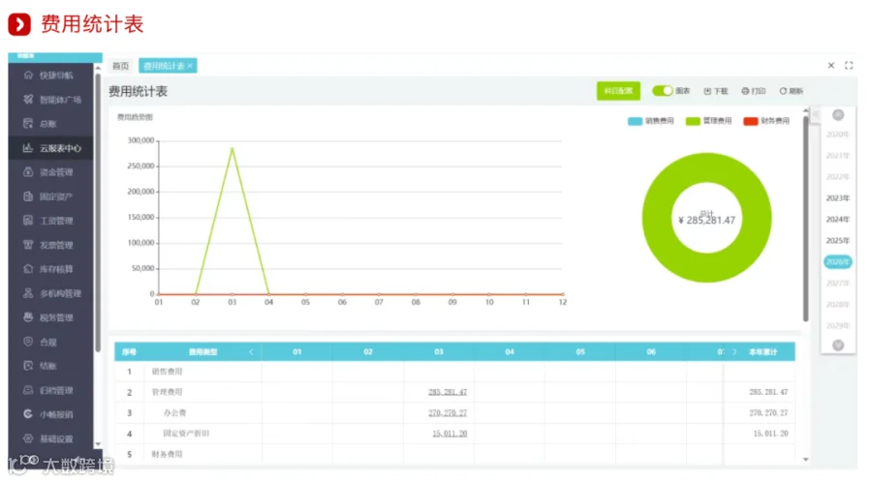Select the 销售费用 table row

tap(454, 372)
